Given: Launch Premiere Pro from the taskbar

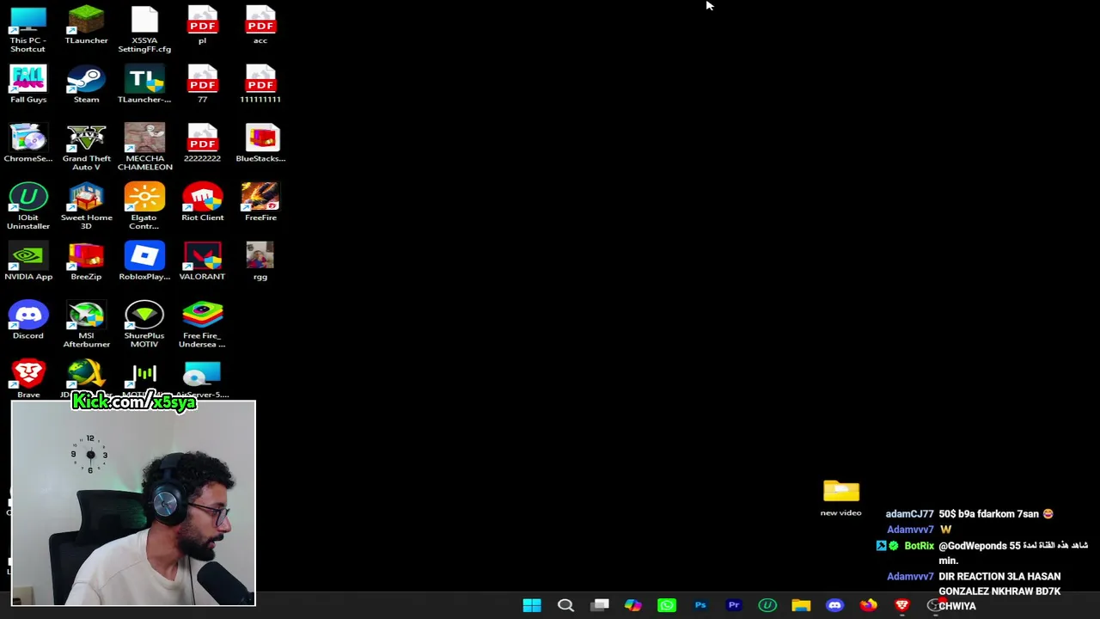Looking at the screenshot, I should coord(734,605).
